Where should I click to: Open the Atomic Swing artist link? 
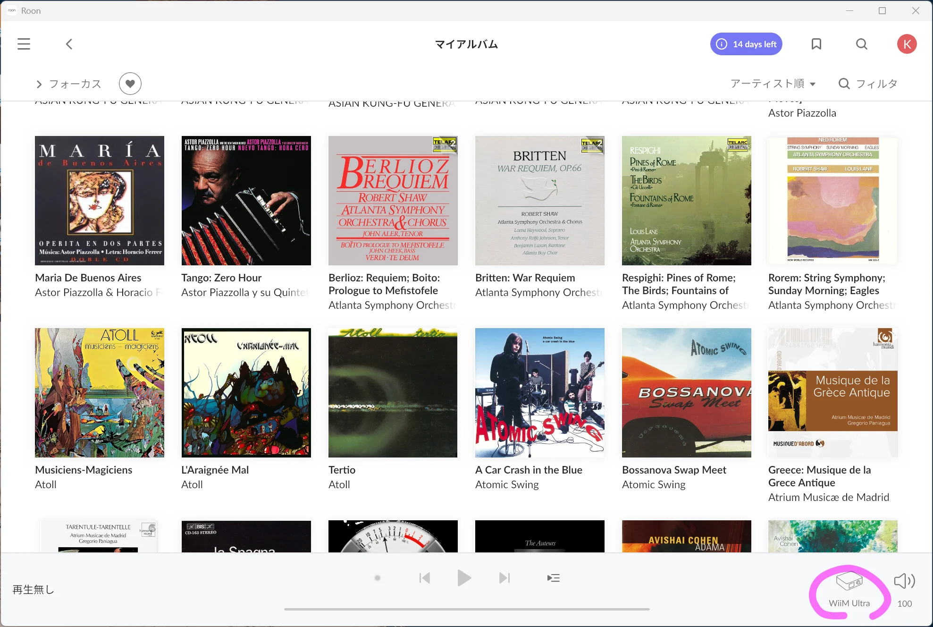tap(507, 484)
